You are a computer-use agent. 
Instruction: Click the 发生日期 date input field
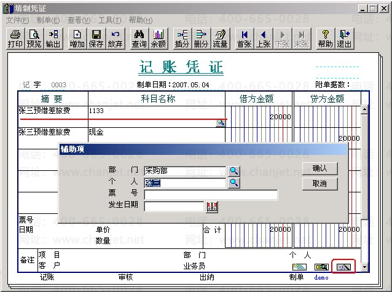(x=174, y=207)
